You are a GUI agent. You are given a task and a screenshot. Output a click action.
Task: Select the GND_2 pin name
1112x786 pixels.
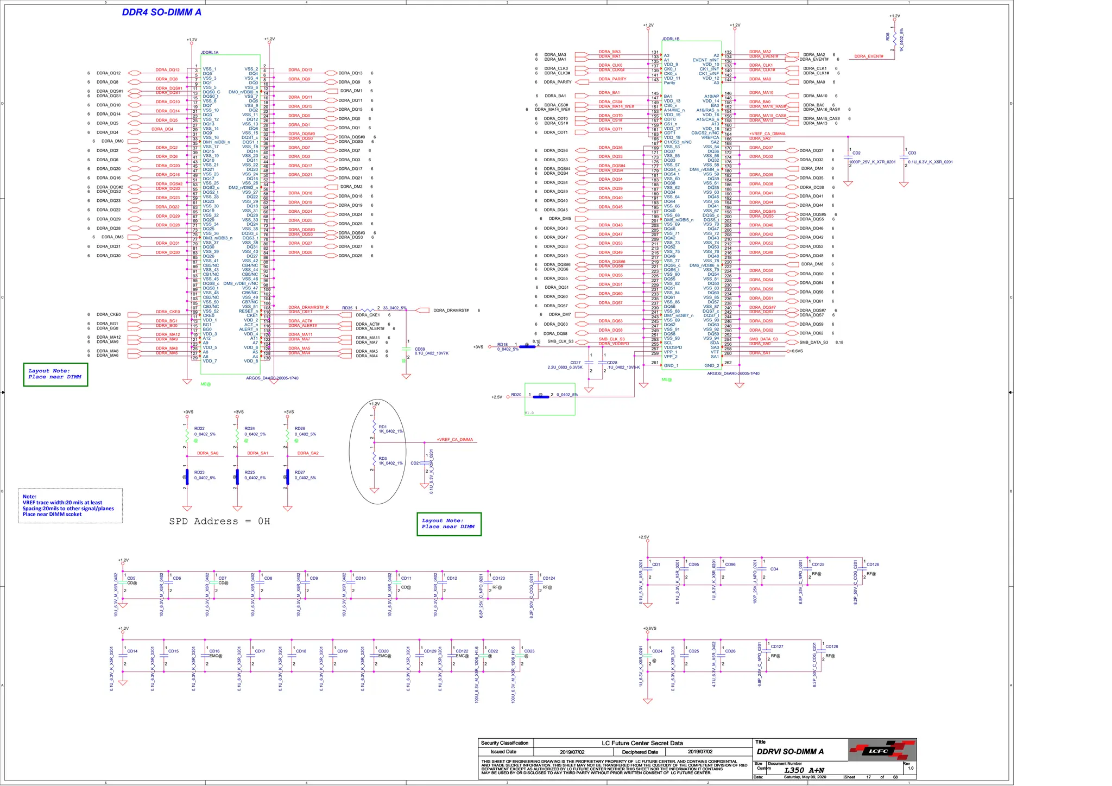pos(712,365)
